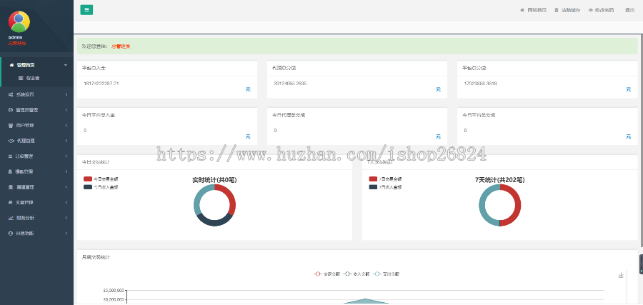
Task: Expand the 文章管理 menu arrow
Action: click(x=66, y=203)
